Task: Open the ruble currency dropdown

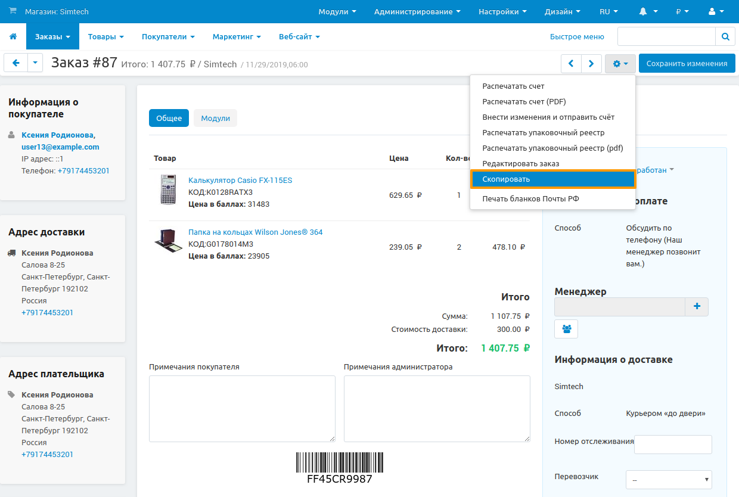Action: tap(682, 11)
